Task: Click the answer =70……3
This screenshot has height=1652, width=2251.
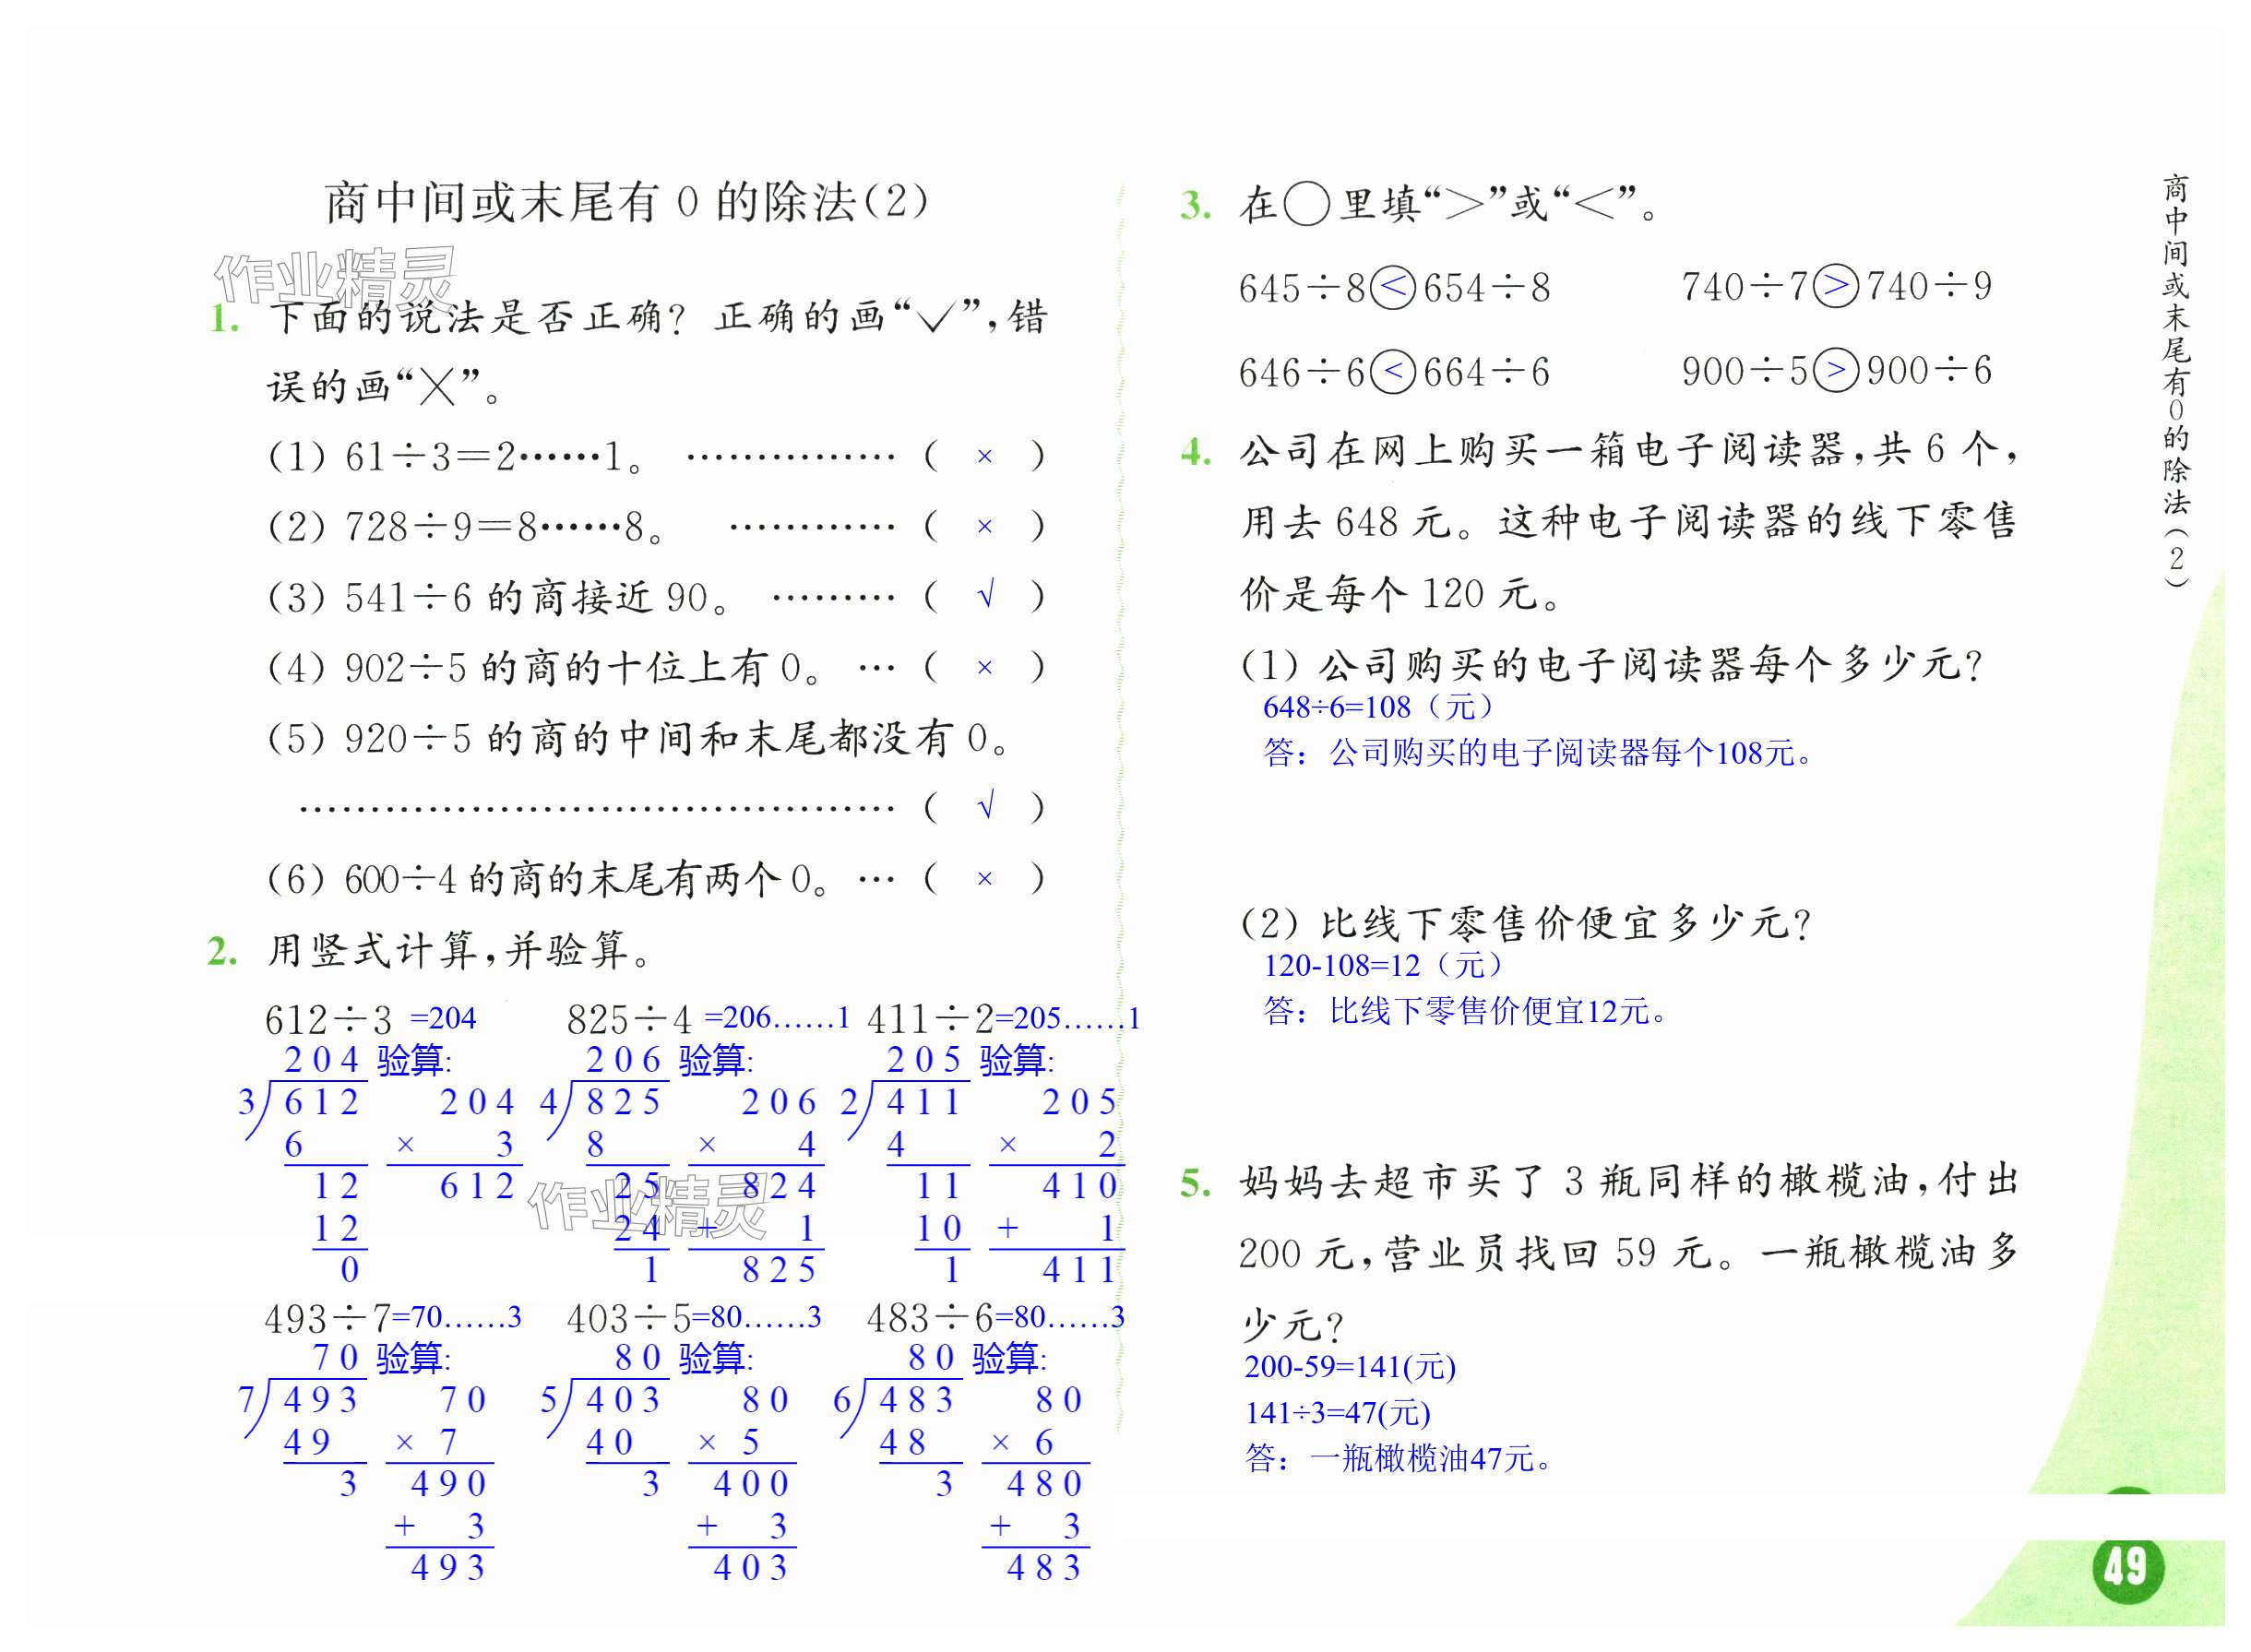Action: pos(457,1317)
